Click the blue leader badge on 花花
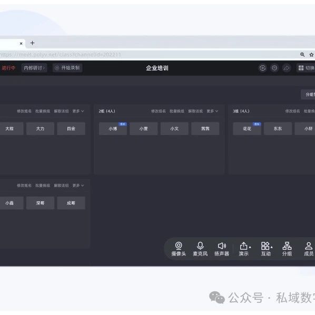 257,124
